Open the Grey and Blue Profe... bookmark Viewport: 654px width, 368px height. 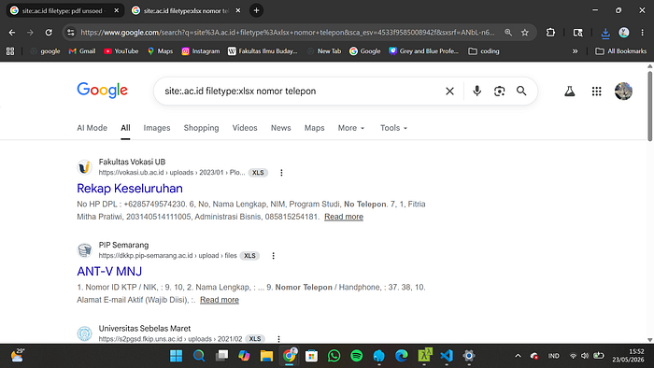coord(423,51)
